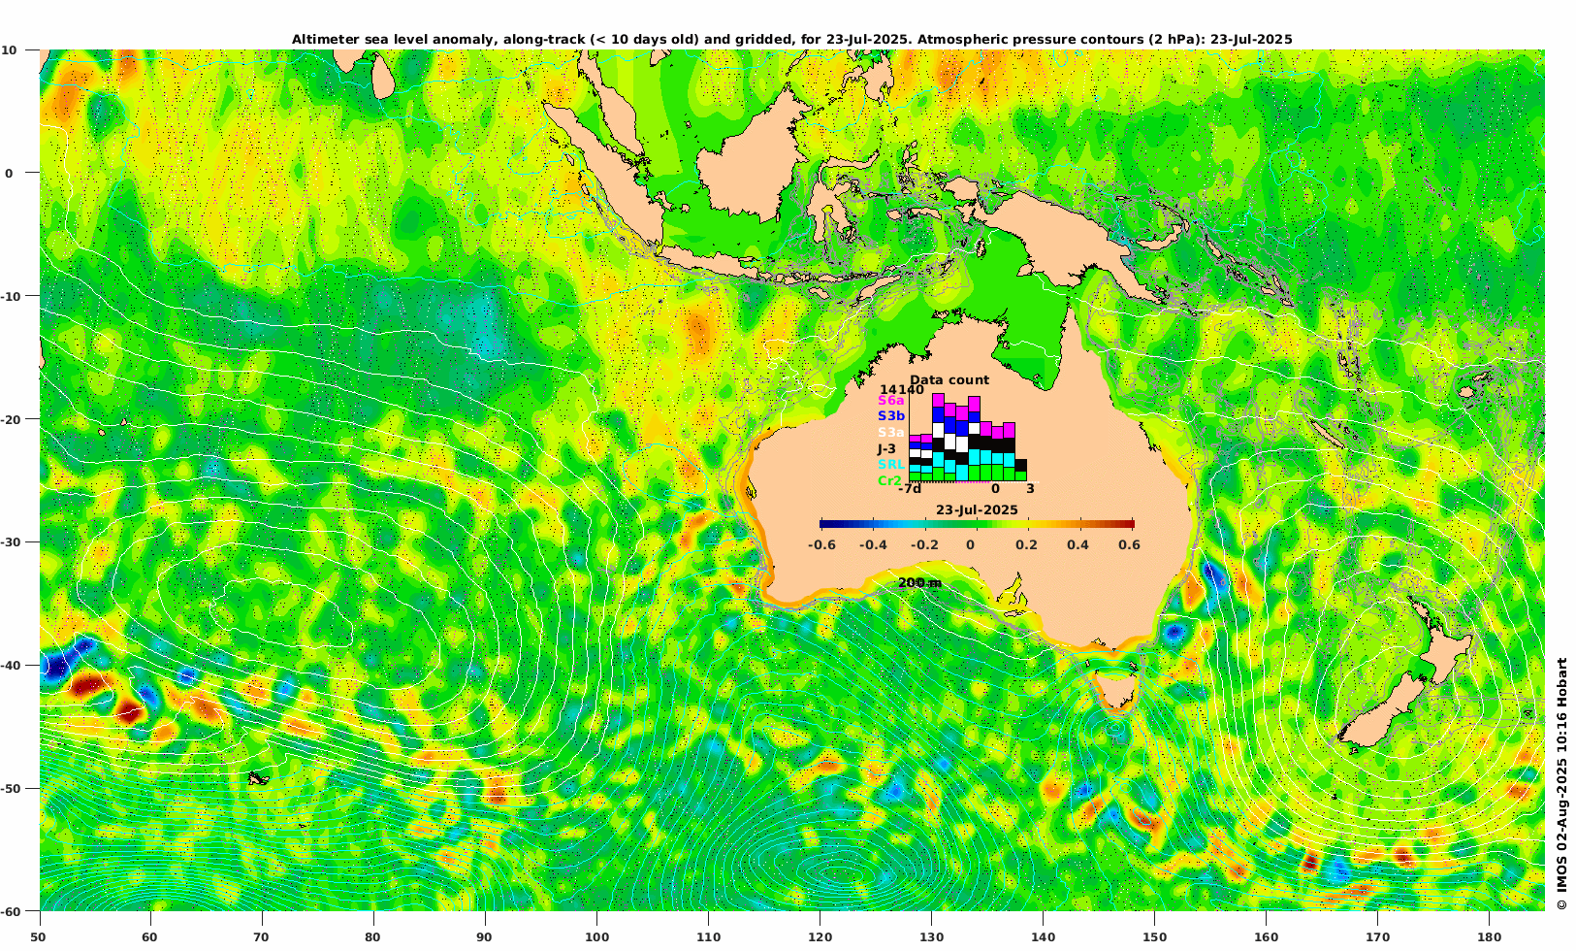The height and width of the screenshot is (951, 1576).
Task: Click the longitude axis label "130"
Action: pos(931,937)
